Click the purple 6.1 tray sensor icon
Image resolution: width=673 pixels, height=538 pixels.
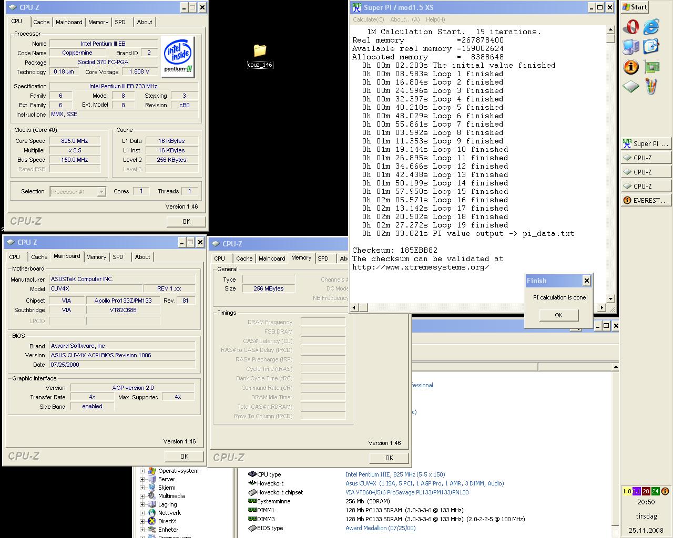coord(636,491)
